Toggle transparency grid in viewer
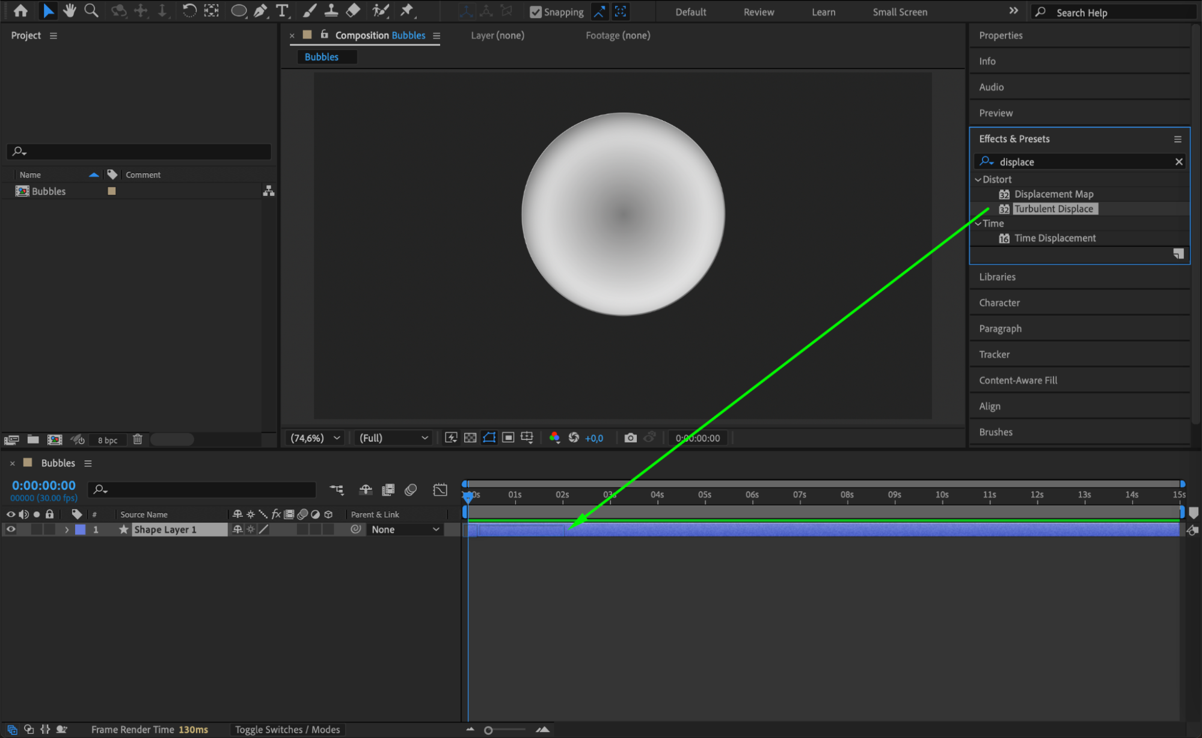Viewport: 1202px width, 738px height. pyautogui.click(x=470, y=438)
